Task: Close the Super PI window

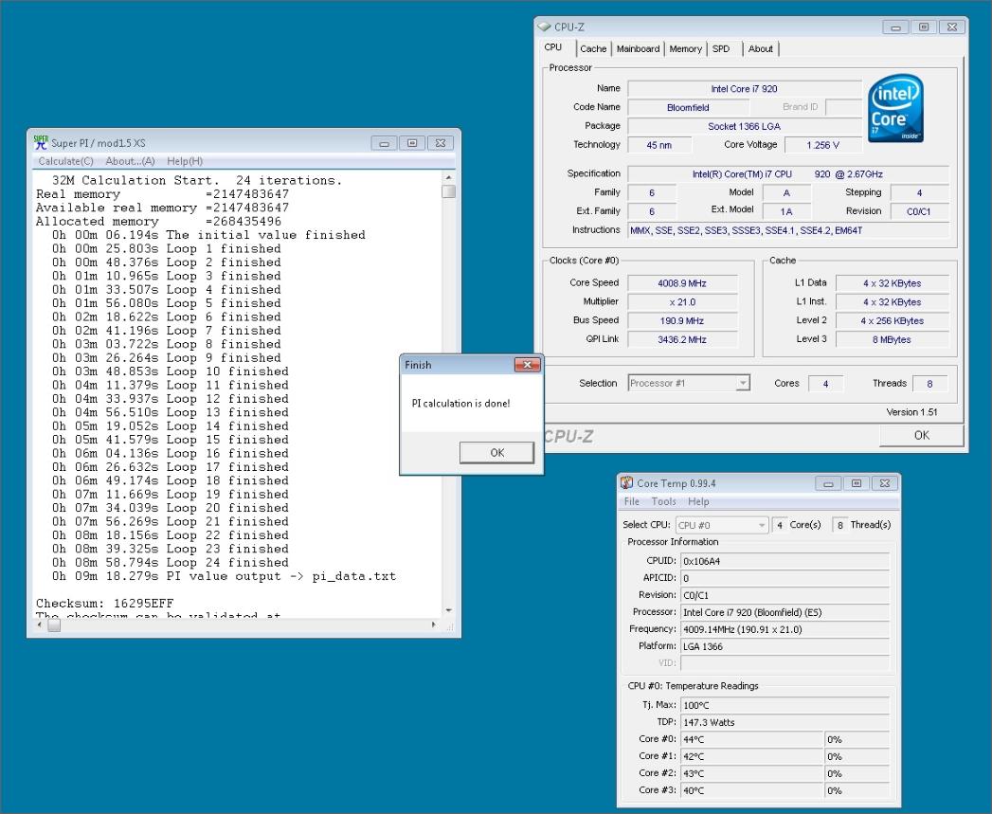Action: click(441, 143)
